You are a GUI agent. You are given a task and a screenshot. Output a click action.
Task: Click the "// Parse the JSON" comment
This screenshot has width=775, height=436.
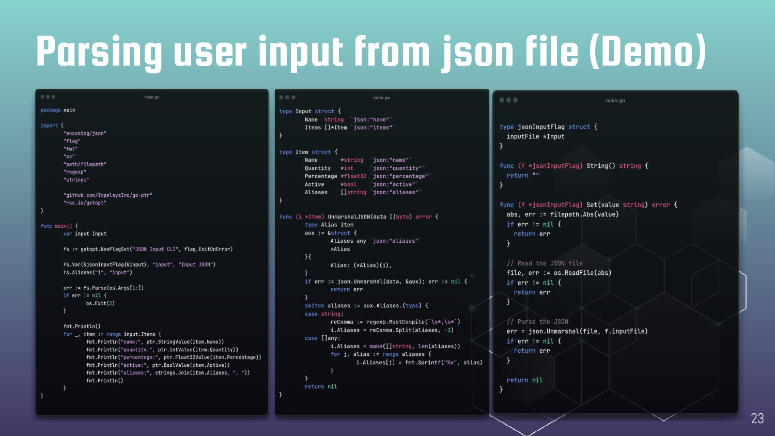[537, 322]
